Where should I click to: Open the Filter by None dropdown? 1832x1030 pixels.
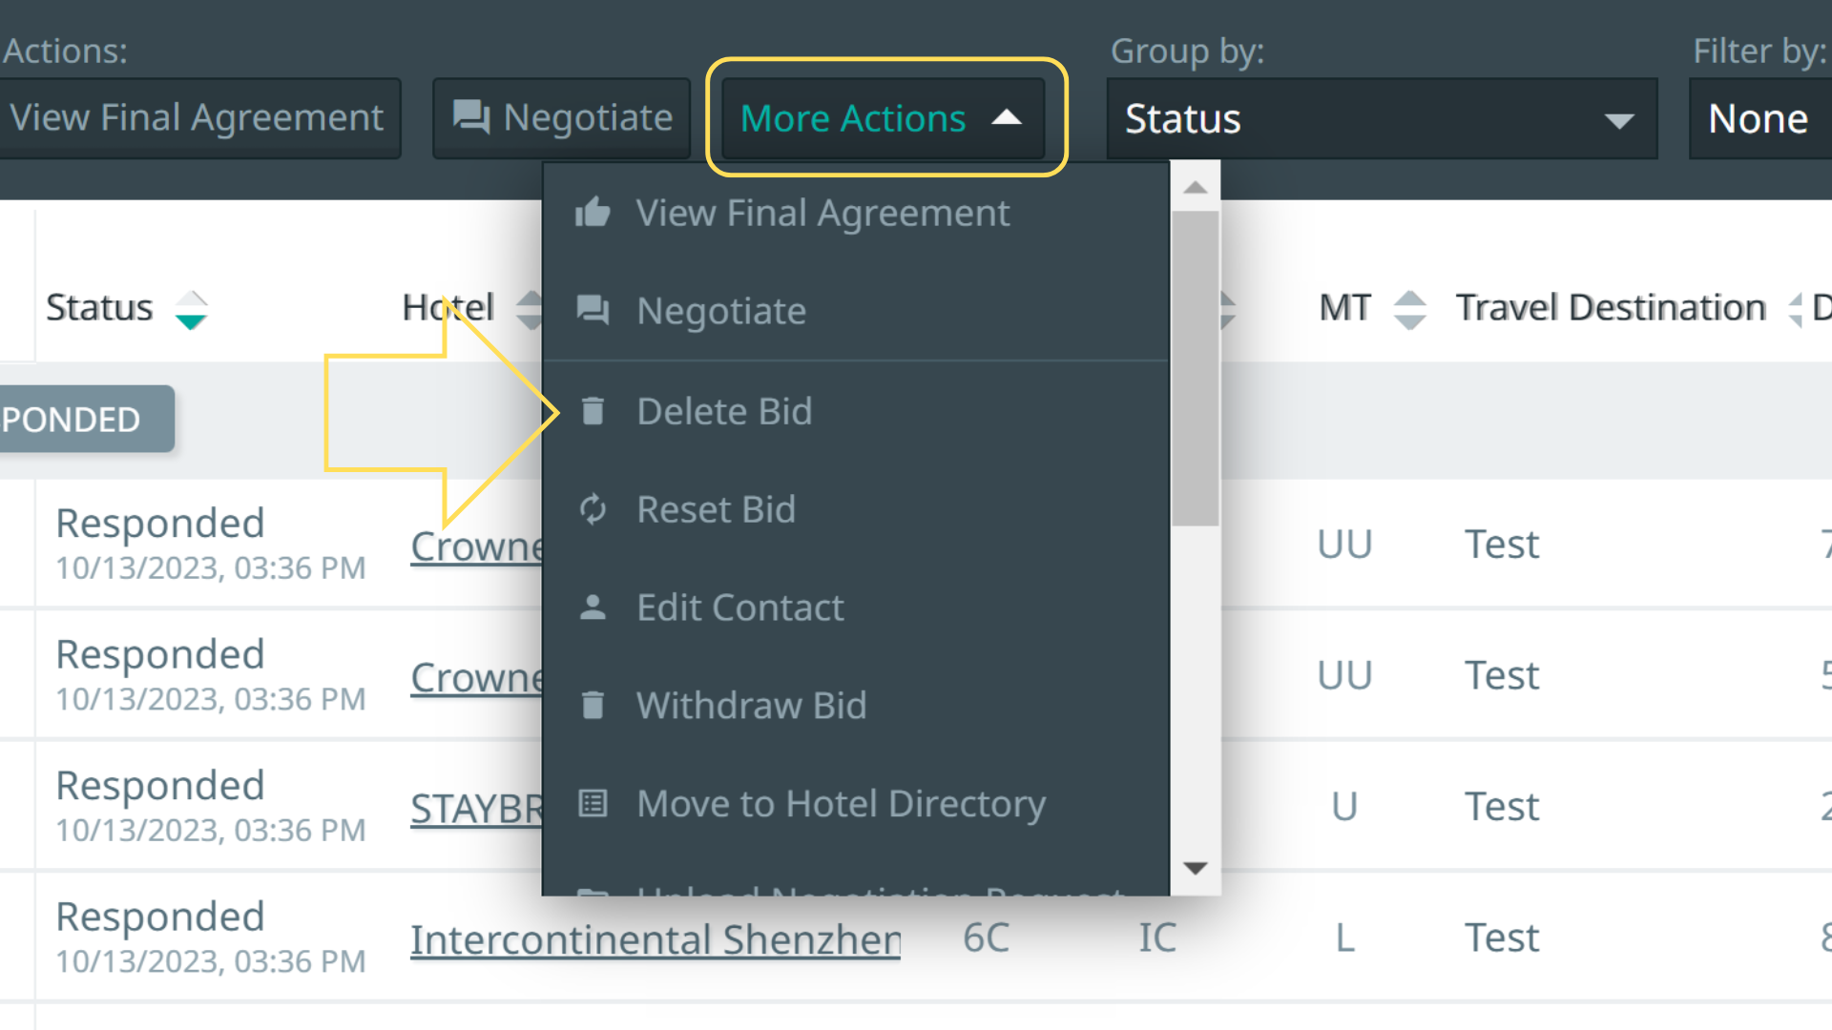1759,118
